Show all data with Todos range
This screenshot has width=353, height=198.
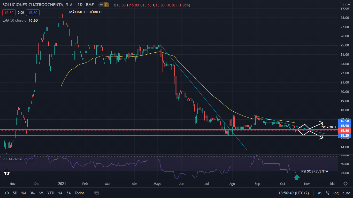pyautogui.click(x=79, y=193)
